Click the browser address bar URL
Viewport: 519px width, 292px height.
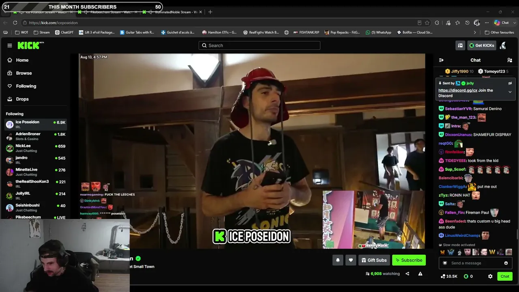[53, 23]
